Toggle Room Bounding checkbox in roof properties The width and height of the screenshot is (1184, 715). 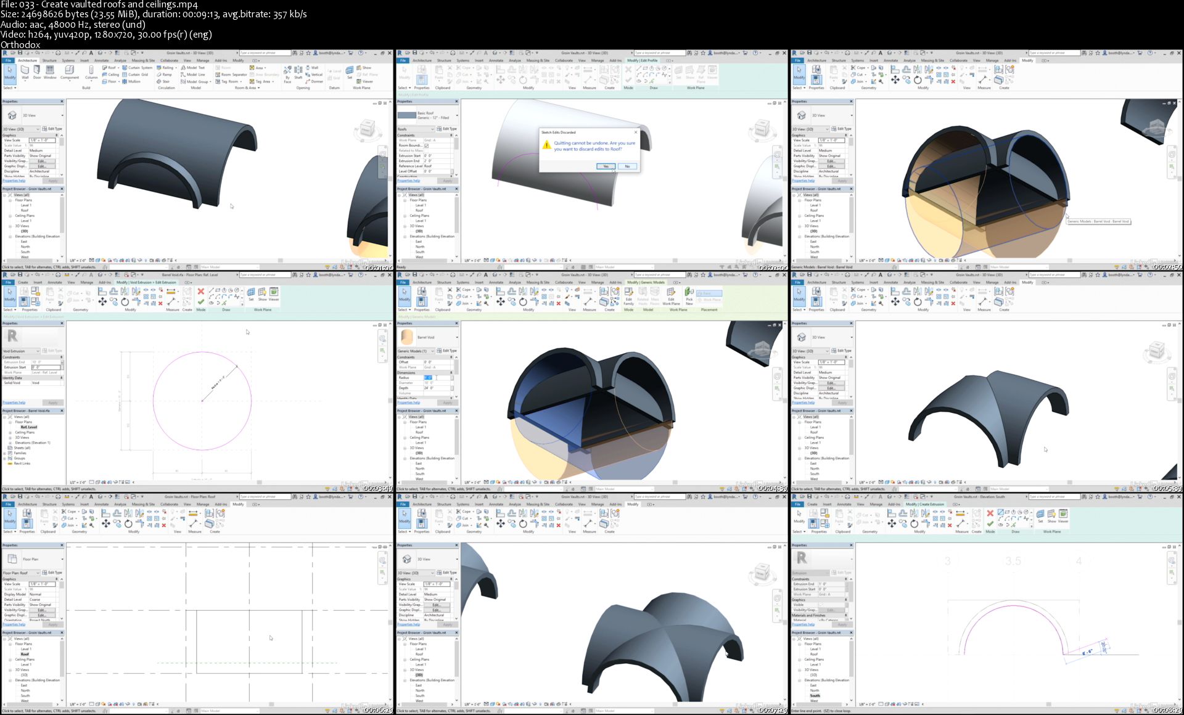point(426,145)
